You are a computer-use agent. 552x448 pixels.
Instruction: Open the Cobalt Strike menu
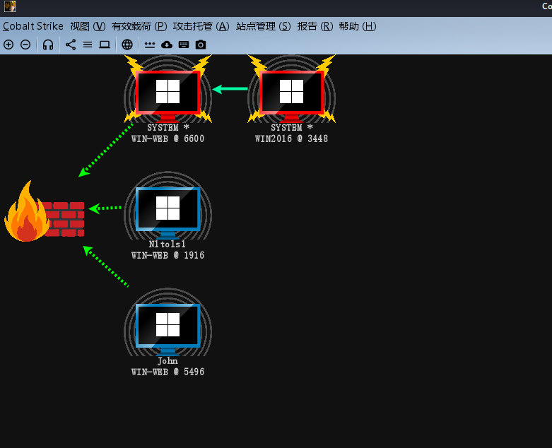(33, 26)
